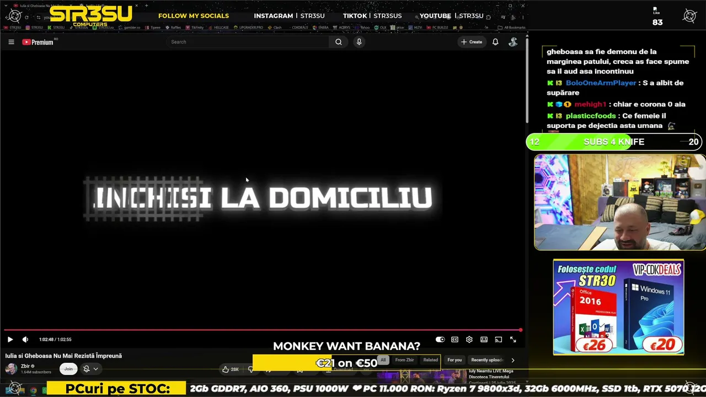This screenshot has height=397, width=706.
Task: Seek on the red video progress bar
Action: [x=263, y=330]
